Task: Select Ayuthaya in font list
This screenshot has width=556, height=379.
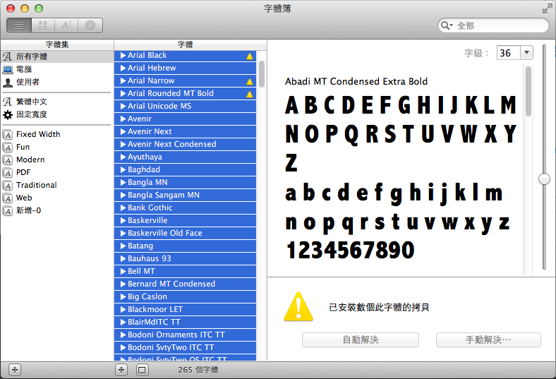Action: [x=185, y=157]
